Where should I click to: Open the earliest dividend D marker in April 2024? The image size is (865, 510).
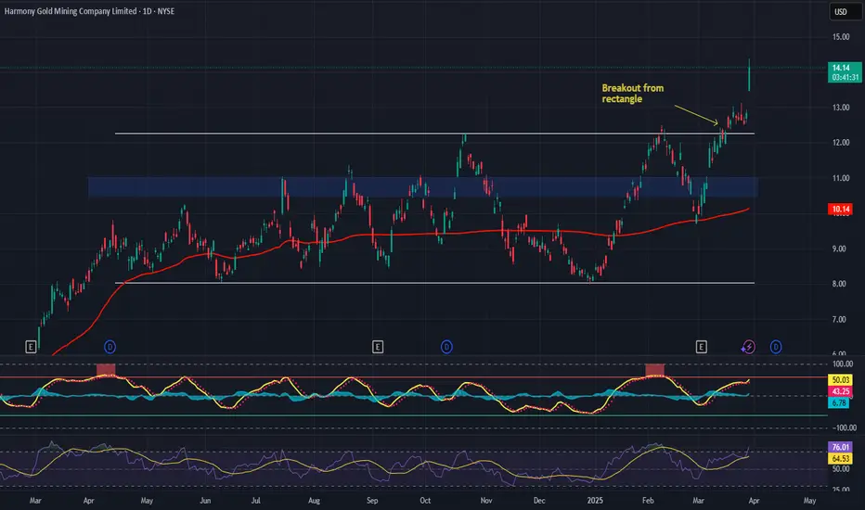110,347
